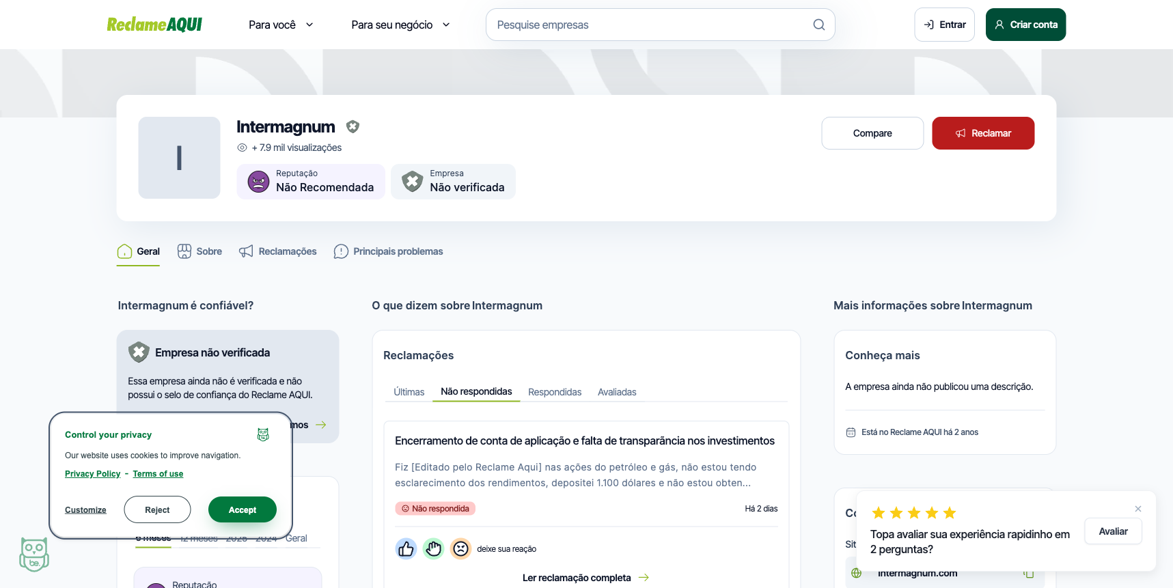The height and width of the screenshot is (588, 1173).
Task: Click the sad face reaction icon
Action: point(460,548)
